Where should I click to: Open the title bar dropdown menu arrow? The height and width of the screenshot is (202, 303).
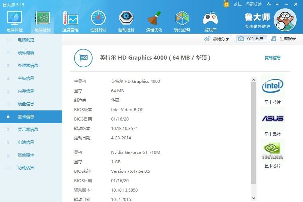(x=277, y=4)
